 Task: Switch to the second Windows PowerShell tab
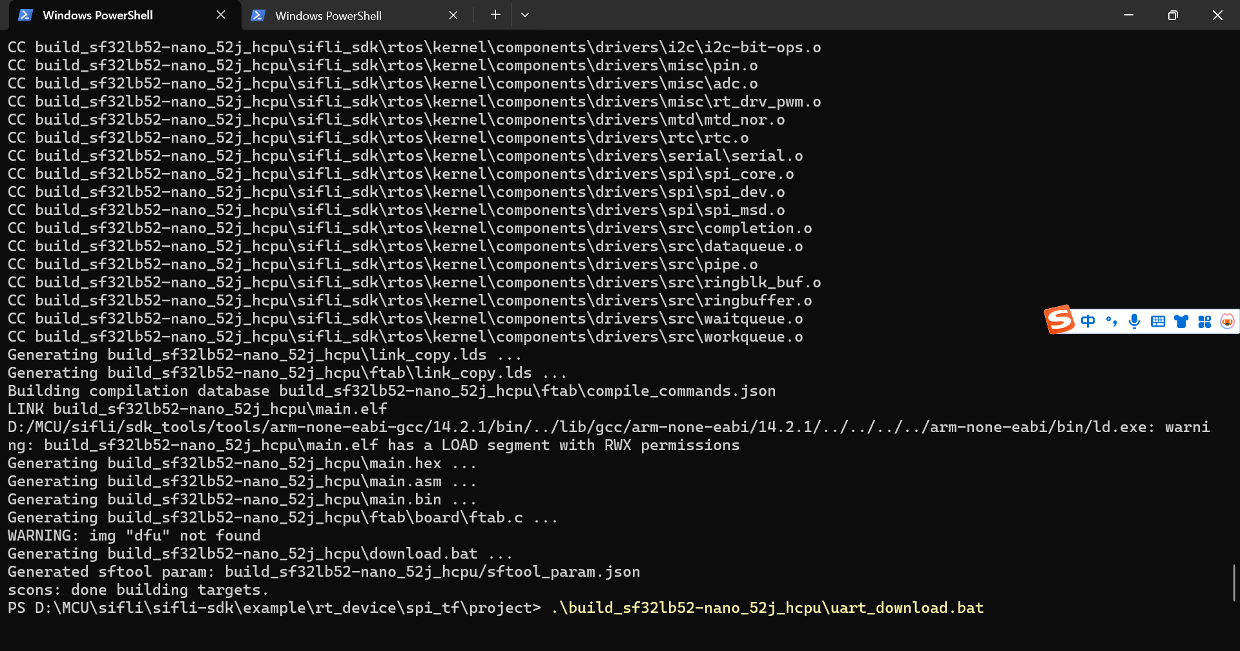click(x=328, y=15)
